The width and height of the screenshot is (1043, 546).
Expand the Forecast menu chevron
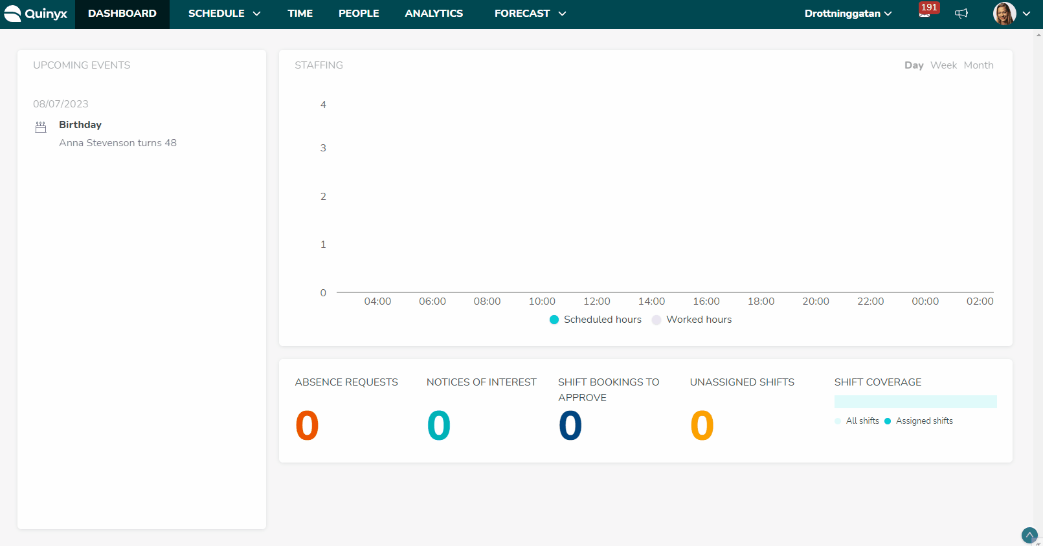(x=562, y=14)
